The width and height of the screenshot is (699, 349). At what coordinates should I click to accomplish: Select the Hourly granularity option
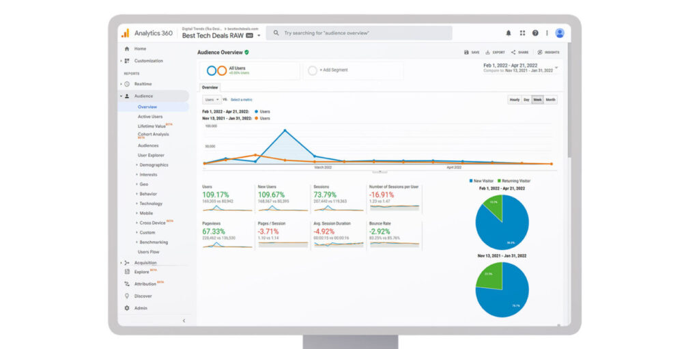[x=514, y=100]
